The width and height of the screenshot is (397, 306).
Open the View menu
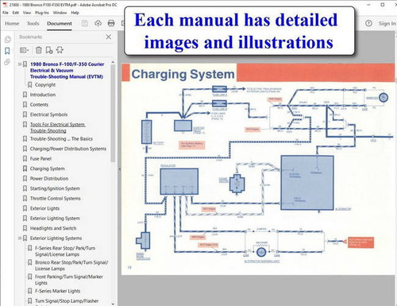pos(27,13)
